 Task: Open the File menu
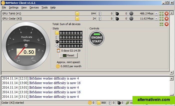[x=4, y=7]
